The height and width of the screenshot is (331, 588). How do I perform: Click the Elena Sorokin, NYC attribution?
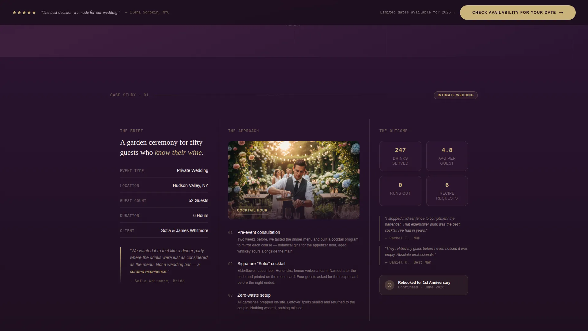tap(147, 13)
